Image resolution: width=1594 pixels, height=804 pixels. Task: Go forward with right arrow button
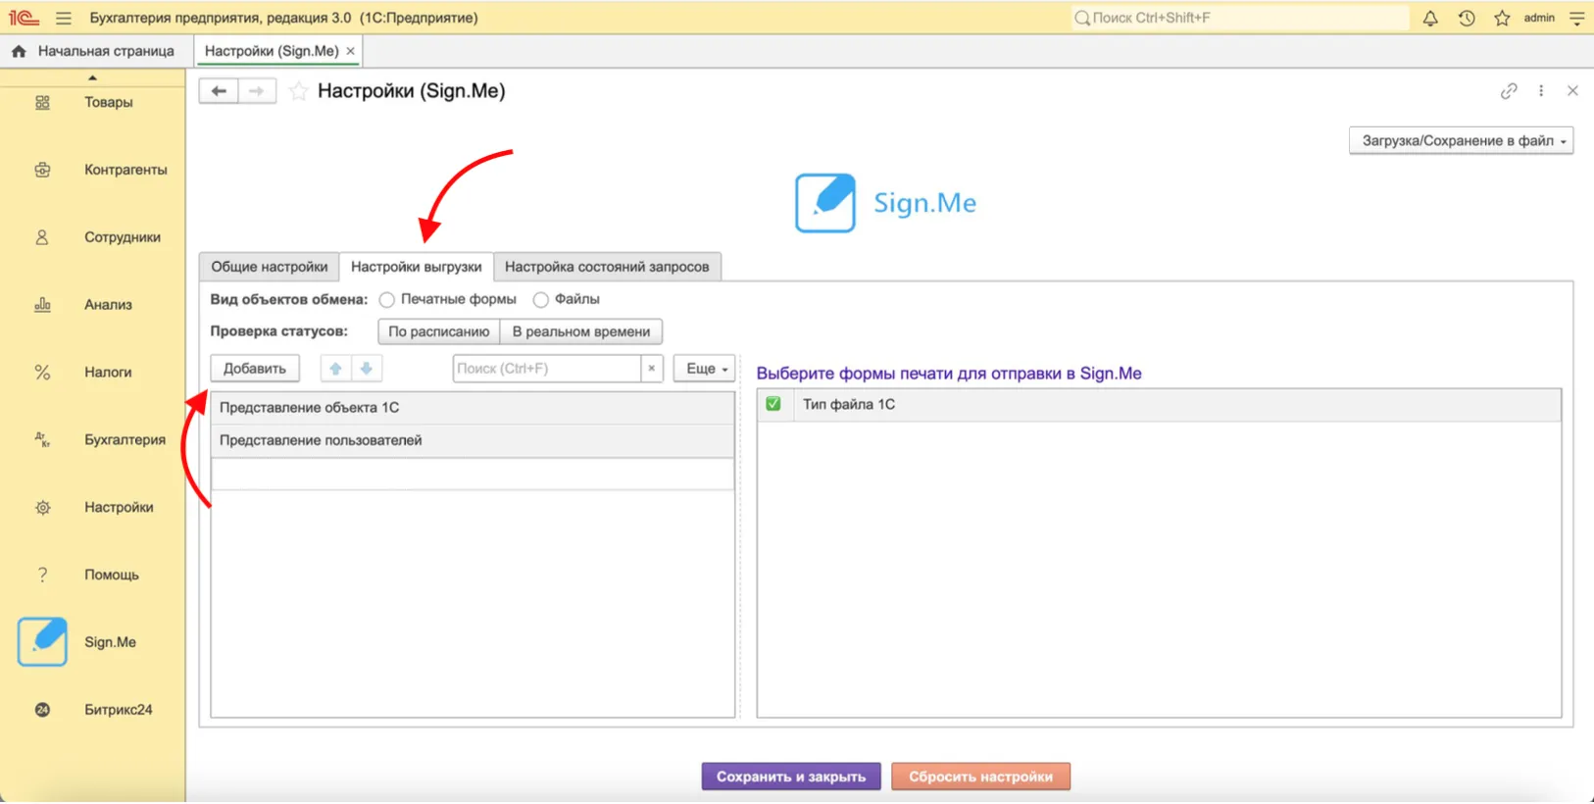[257, 91]
